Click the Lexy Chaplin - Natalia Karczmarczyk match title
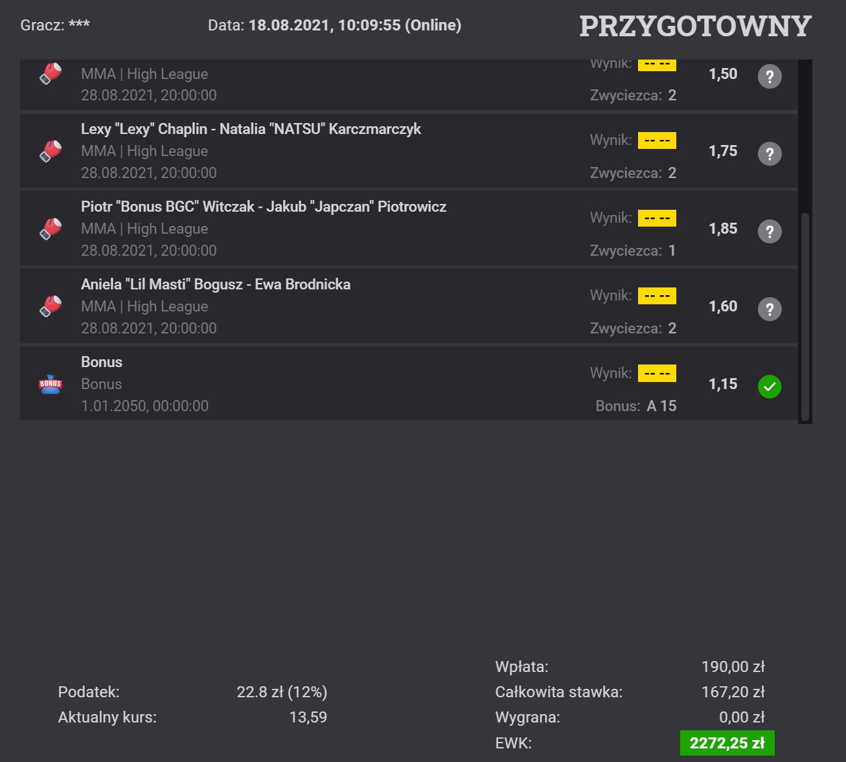Image resolution: width=846 pixels, height=762 pixels. click(251, 129)
